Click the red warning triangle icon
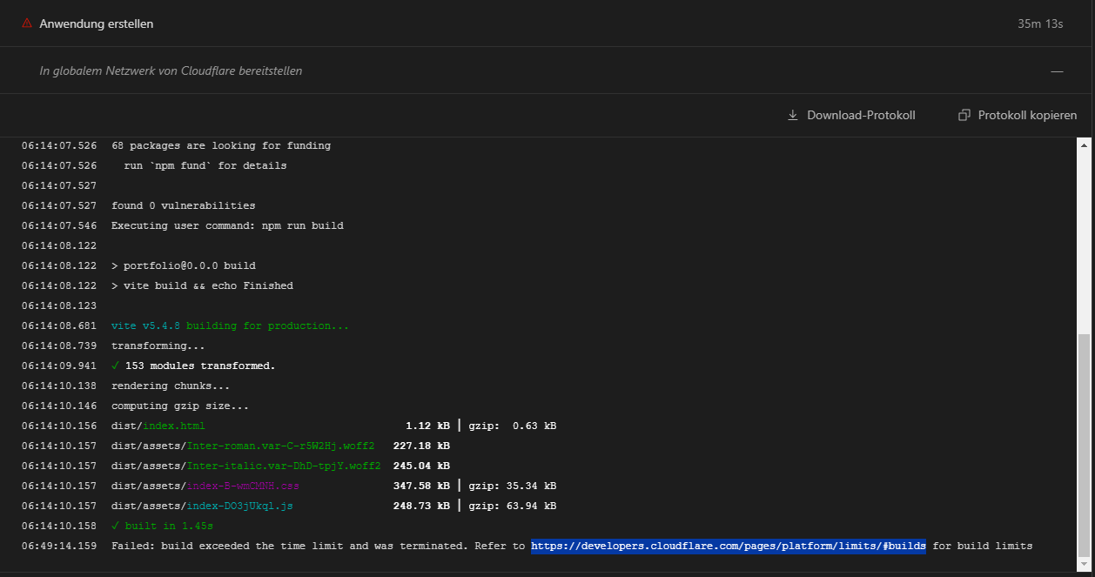This screenshot has height=577, width=1095. (x=28, y=23)
